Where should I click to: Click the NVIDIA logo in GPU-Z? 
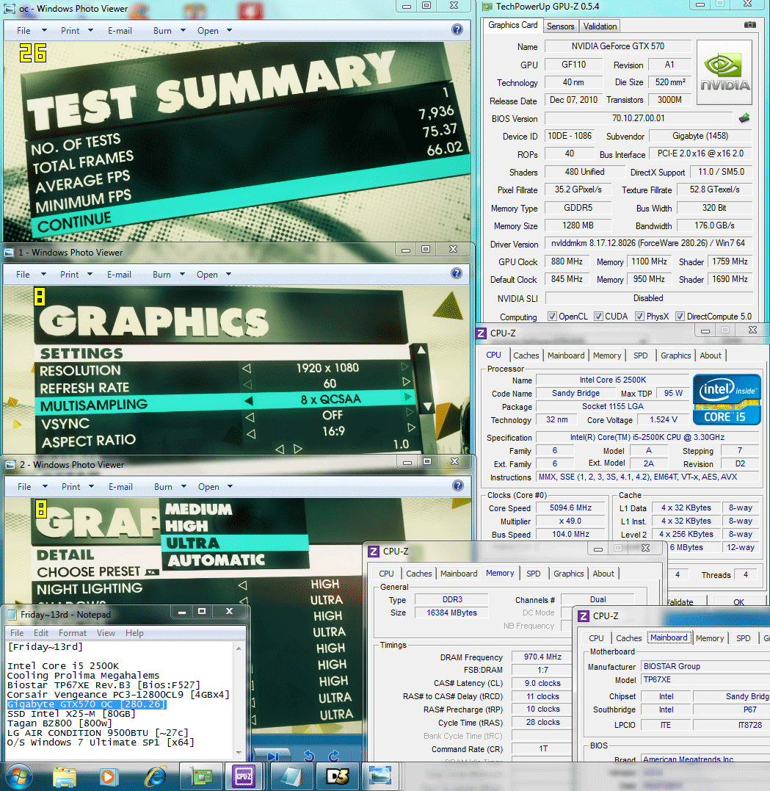pyautogui.click(x=724, y=72)
